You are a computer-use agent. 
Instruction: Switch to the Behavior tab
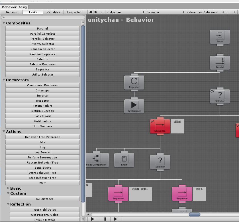12,12
